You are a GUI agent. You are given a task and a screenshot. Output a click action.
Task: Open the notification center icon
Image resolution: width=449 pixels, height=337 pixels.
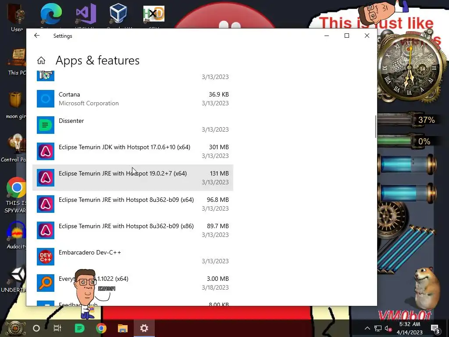point(435,328)
